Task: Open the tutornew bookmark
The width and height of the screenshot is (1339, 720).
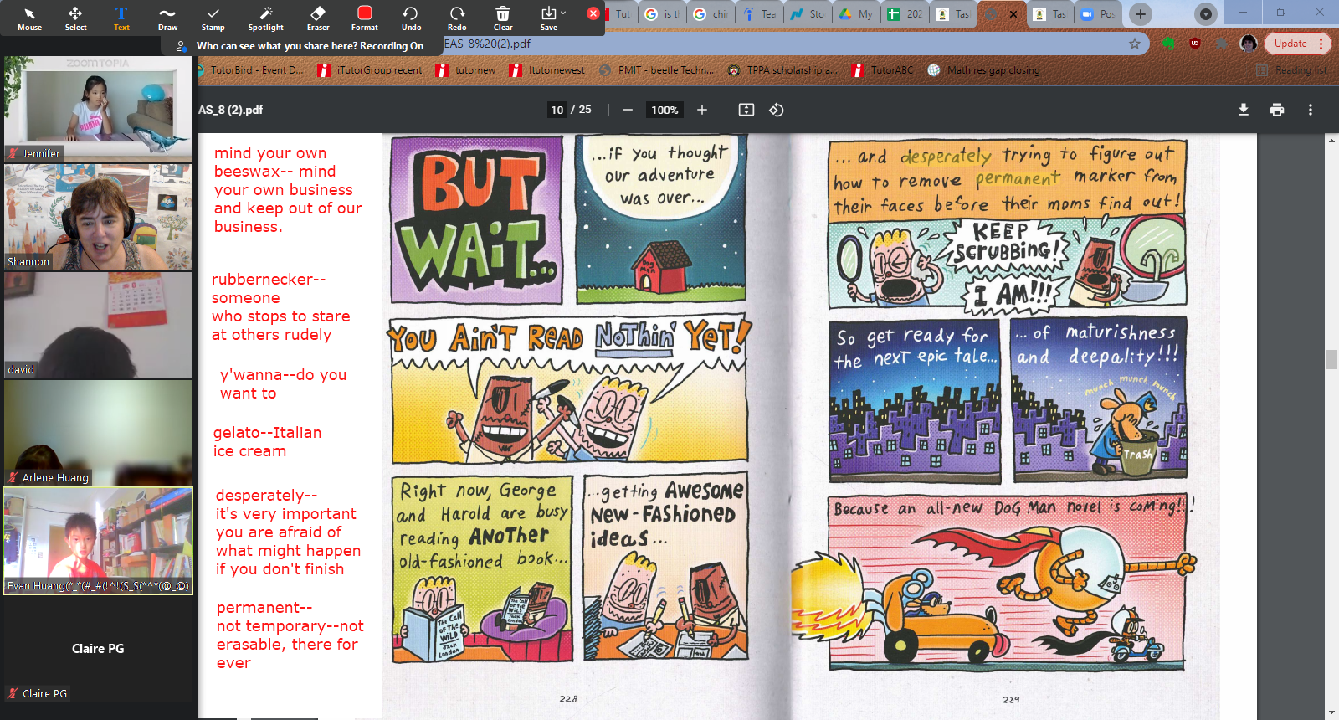Action: click(x=466, y=70)
